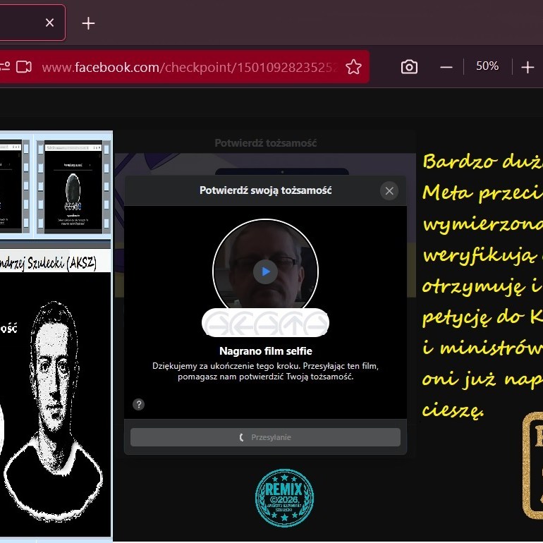Zoom in with the plus button
This screenshot has height=543, width=543.
527,67
